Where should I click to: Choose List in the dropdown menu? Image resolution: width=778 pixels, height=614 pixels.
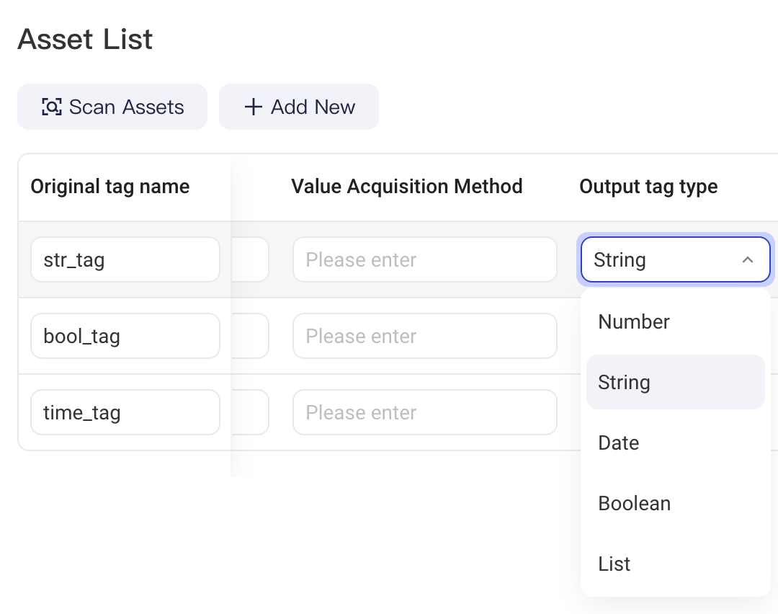tap(675, 564)
